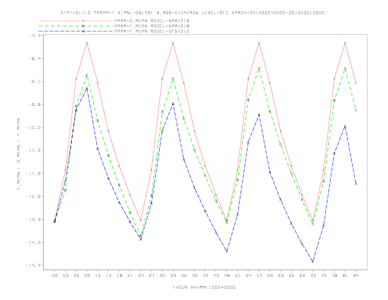Click the y-axis tick label -9.1
Screen dimensions: 388x300
point(34,82)
